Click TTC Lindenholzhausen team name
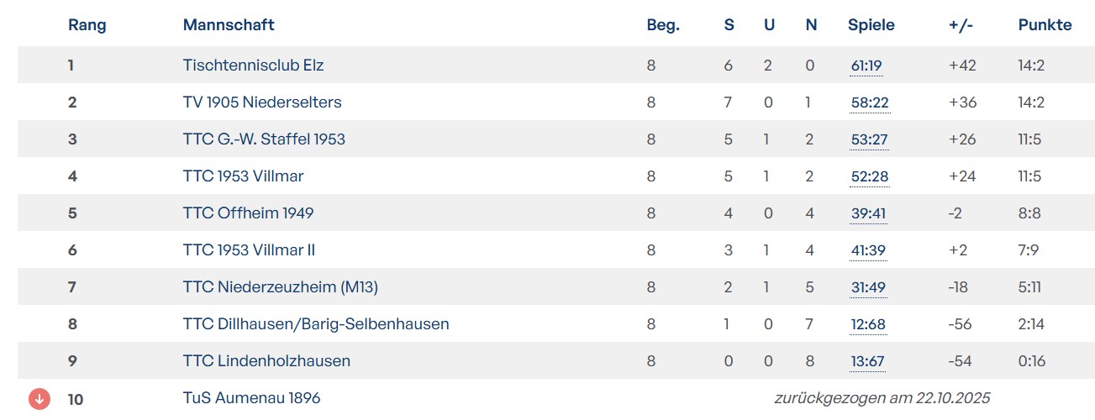Image resolution: width=1095 pixels, height=420 pixels. 266,361
